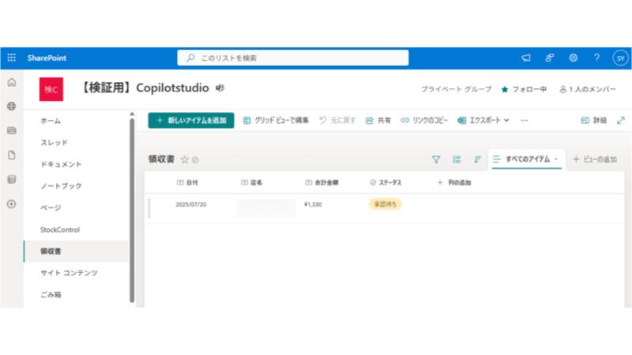Open the people connections icon in header
632x355 pixels.
(549, 58)
